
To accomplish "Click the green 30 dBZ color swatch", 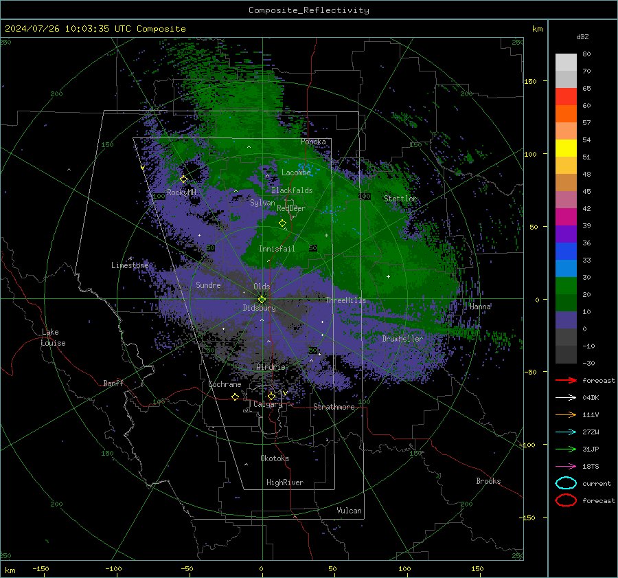I will tap(566, 286).
